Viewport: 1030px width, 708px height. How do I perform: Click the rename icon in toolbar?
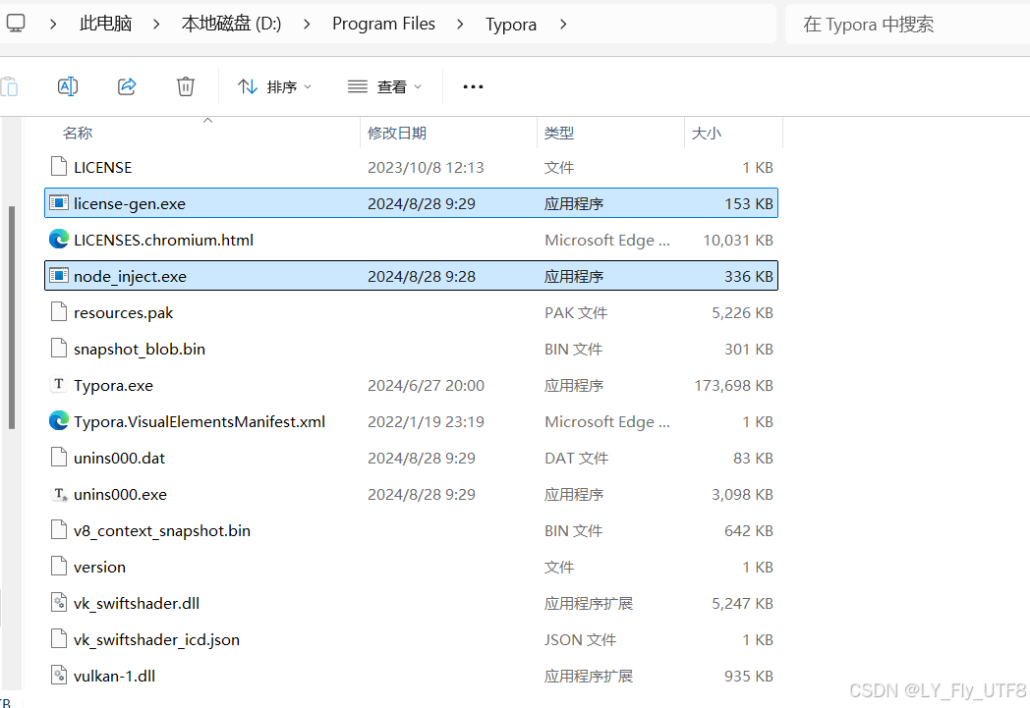pyautogui.click(x=68, y=86)
